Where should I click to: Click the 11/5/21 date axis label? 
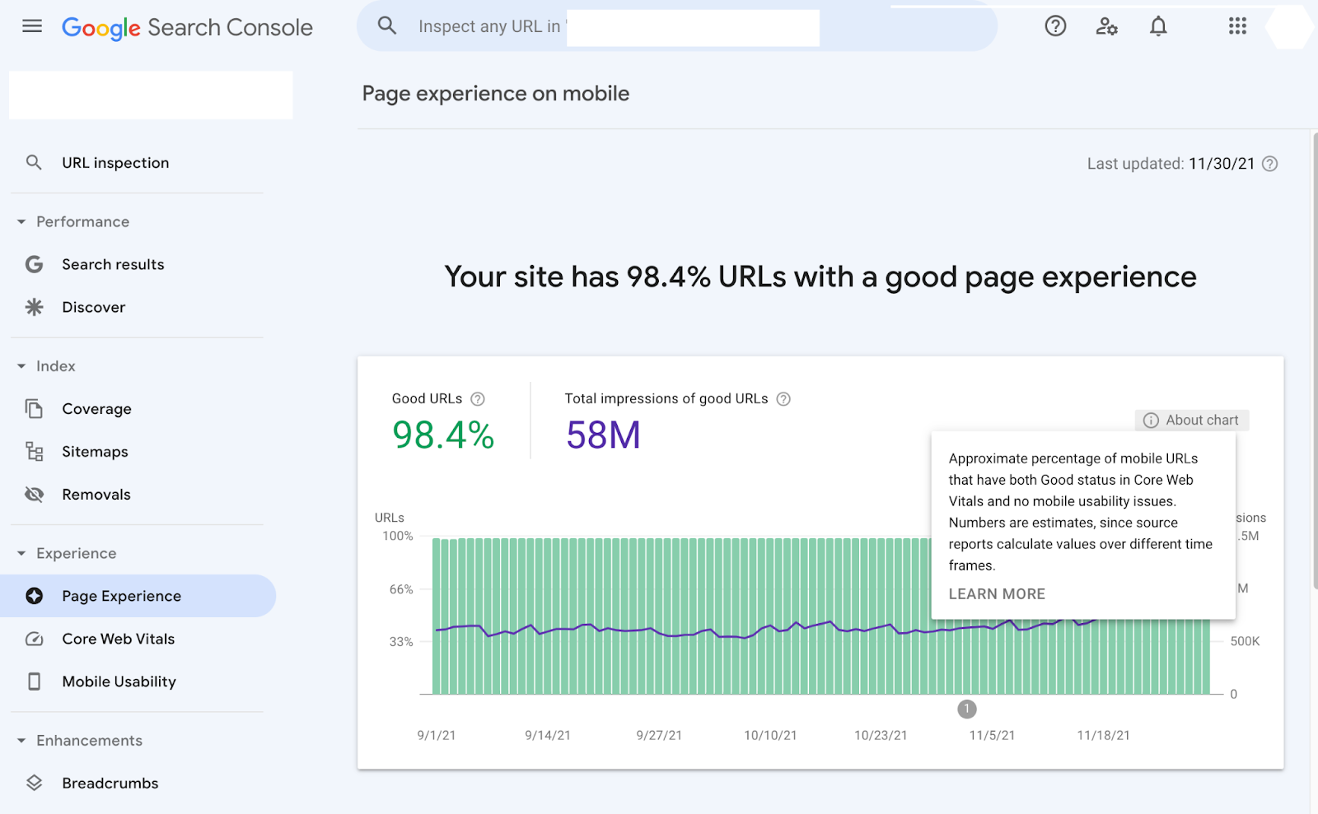(x=992, y=736)
